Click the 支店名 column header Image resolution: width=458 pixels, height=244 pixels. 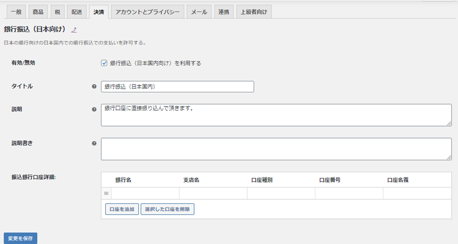click(x=191, y=180)
